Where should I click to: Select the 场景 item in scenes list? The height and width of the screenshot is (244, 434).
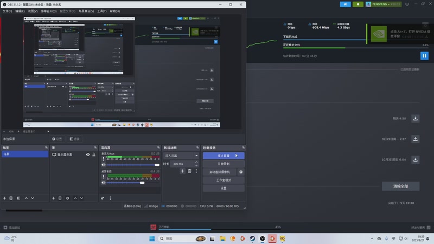click(25, 154)
